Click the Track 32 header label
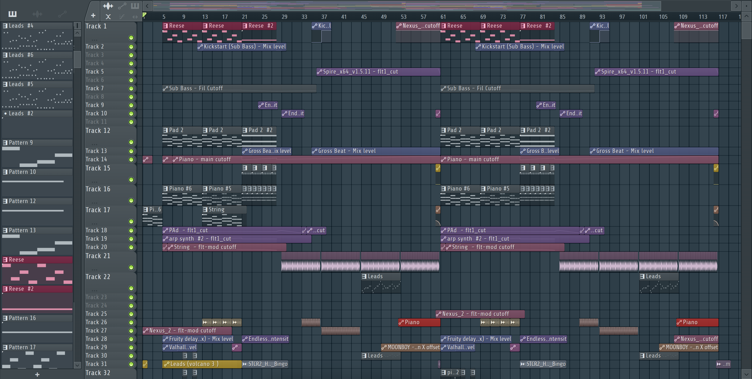752x379 pixels. tap(98, 373)
